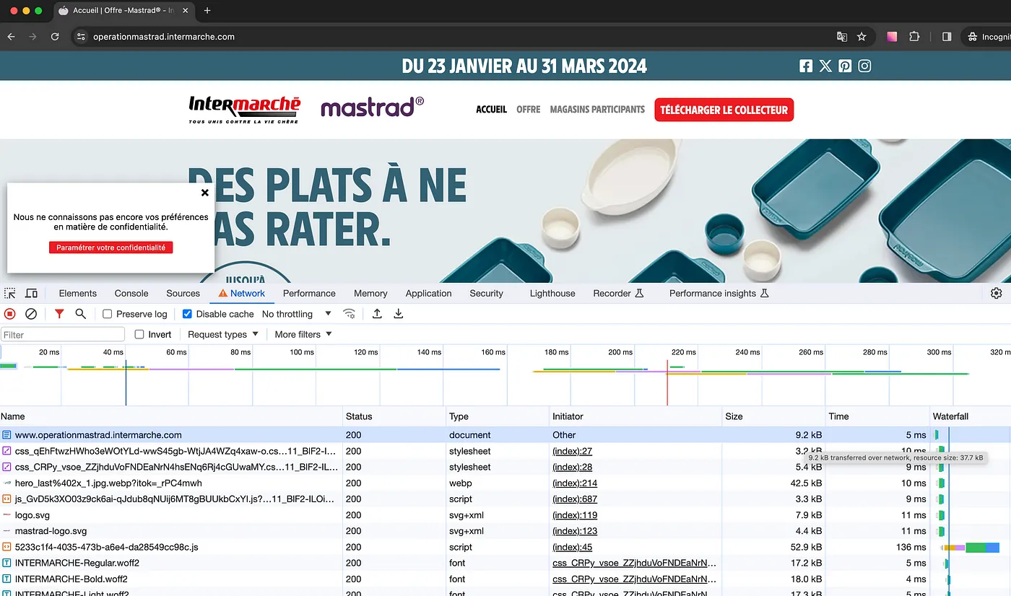This screenshot has width=1011, height=596.
Task: Tick the Invert filter checkbox
Action: (x=140, y=334)
